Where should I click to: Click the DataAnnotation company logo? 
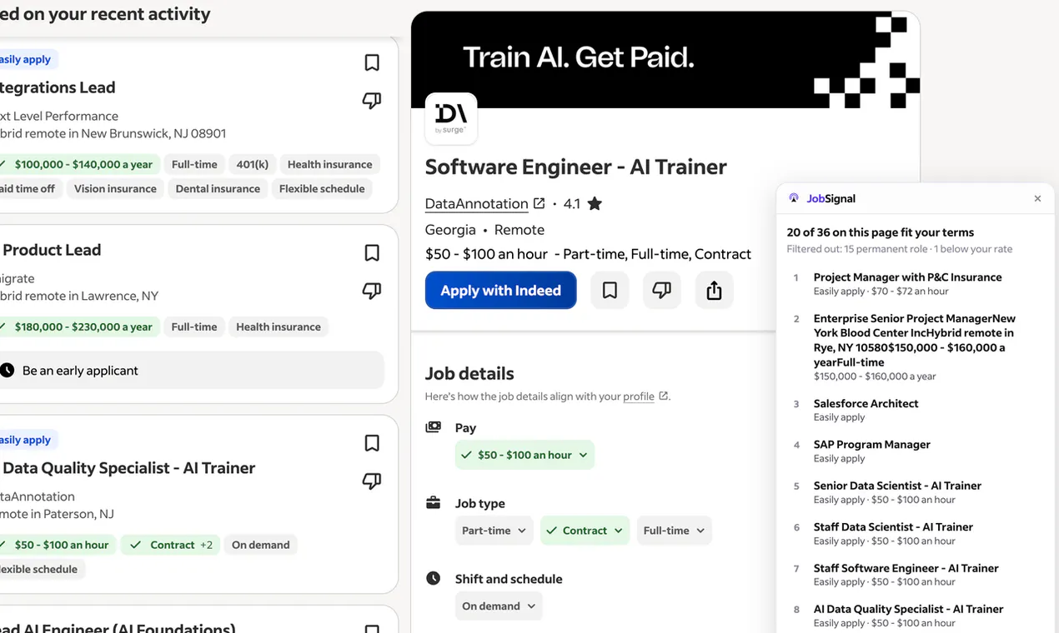click(451, 118)
